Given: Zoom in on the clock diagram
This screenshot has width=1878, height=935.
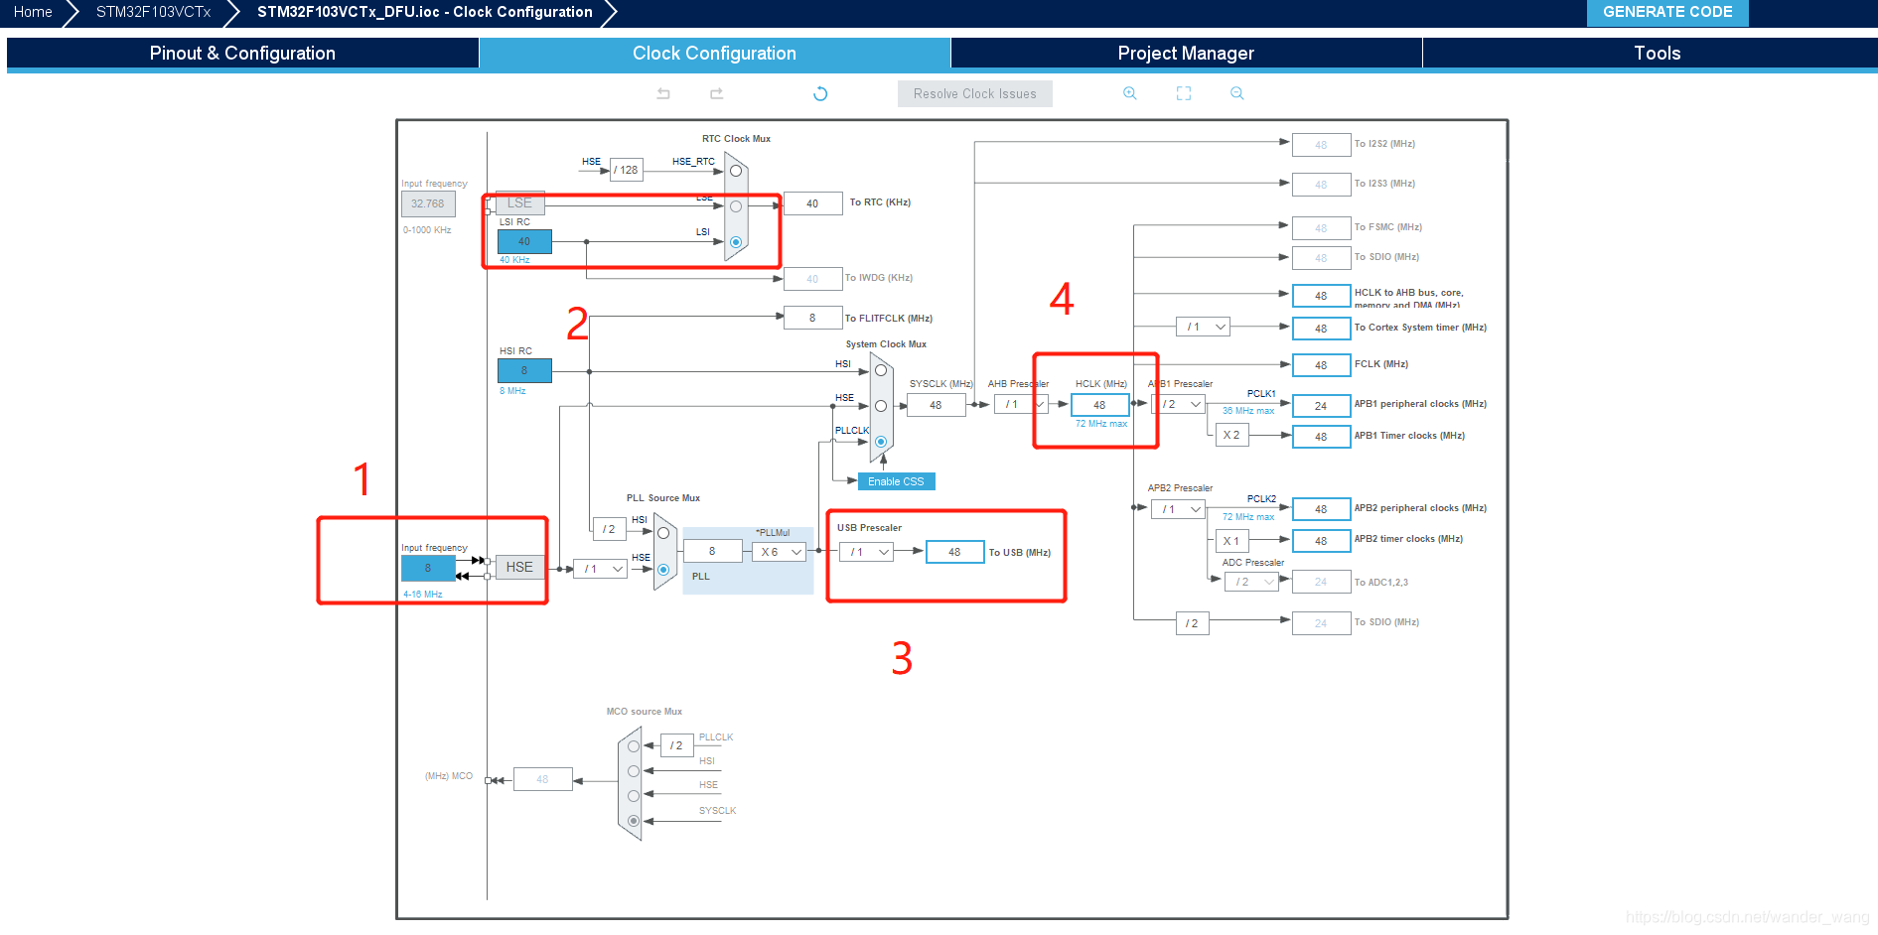Looking at the screenshot, I should (1130, 93).
